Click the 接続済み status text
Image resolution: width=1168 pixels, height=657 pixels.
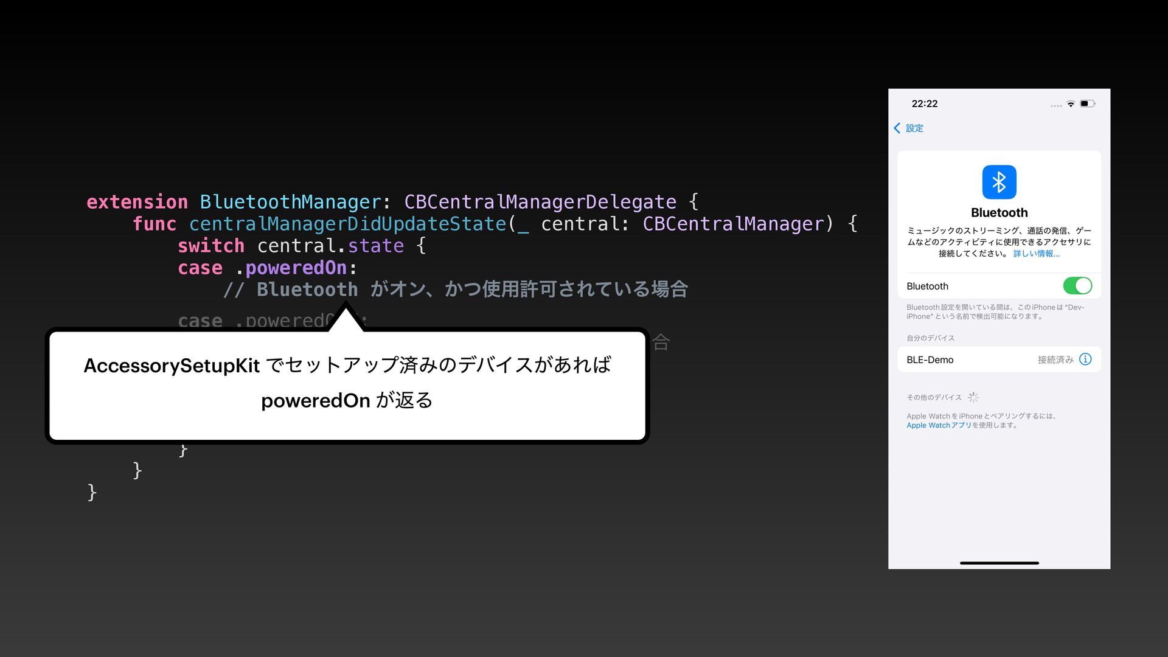pos(1055,360)
